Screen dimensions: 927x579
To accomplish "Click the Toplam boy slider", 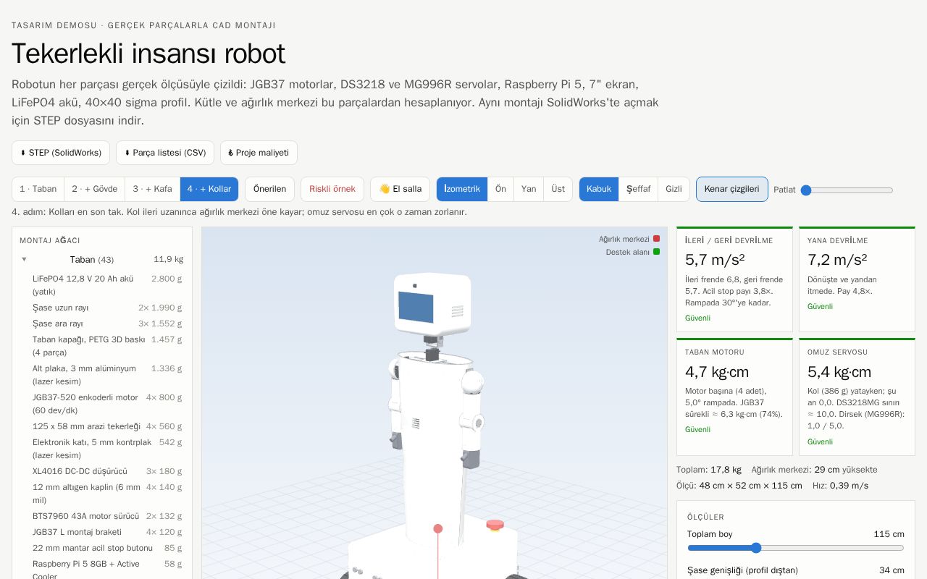I will point(796,548).
